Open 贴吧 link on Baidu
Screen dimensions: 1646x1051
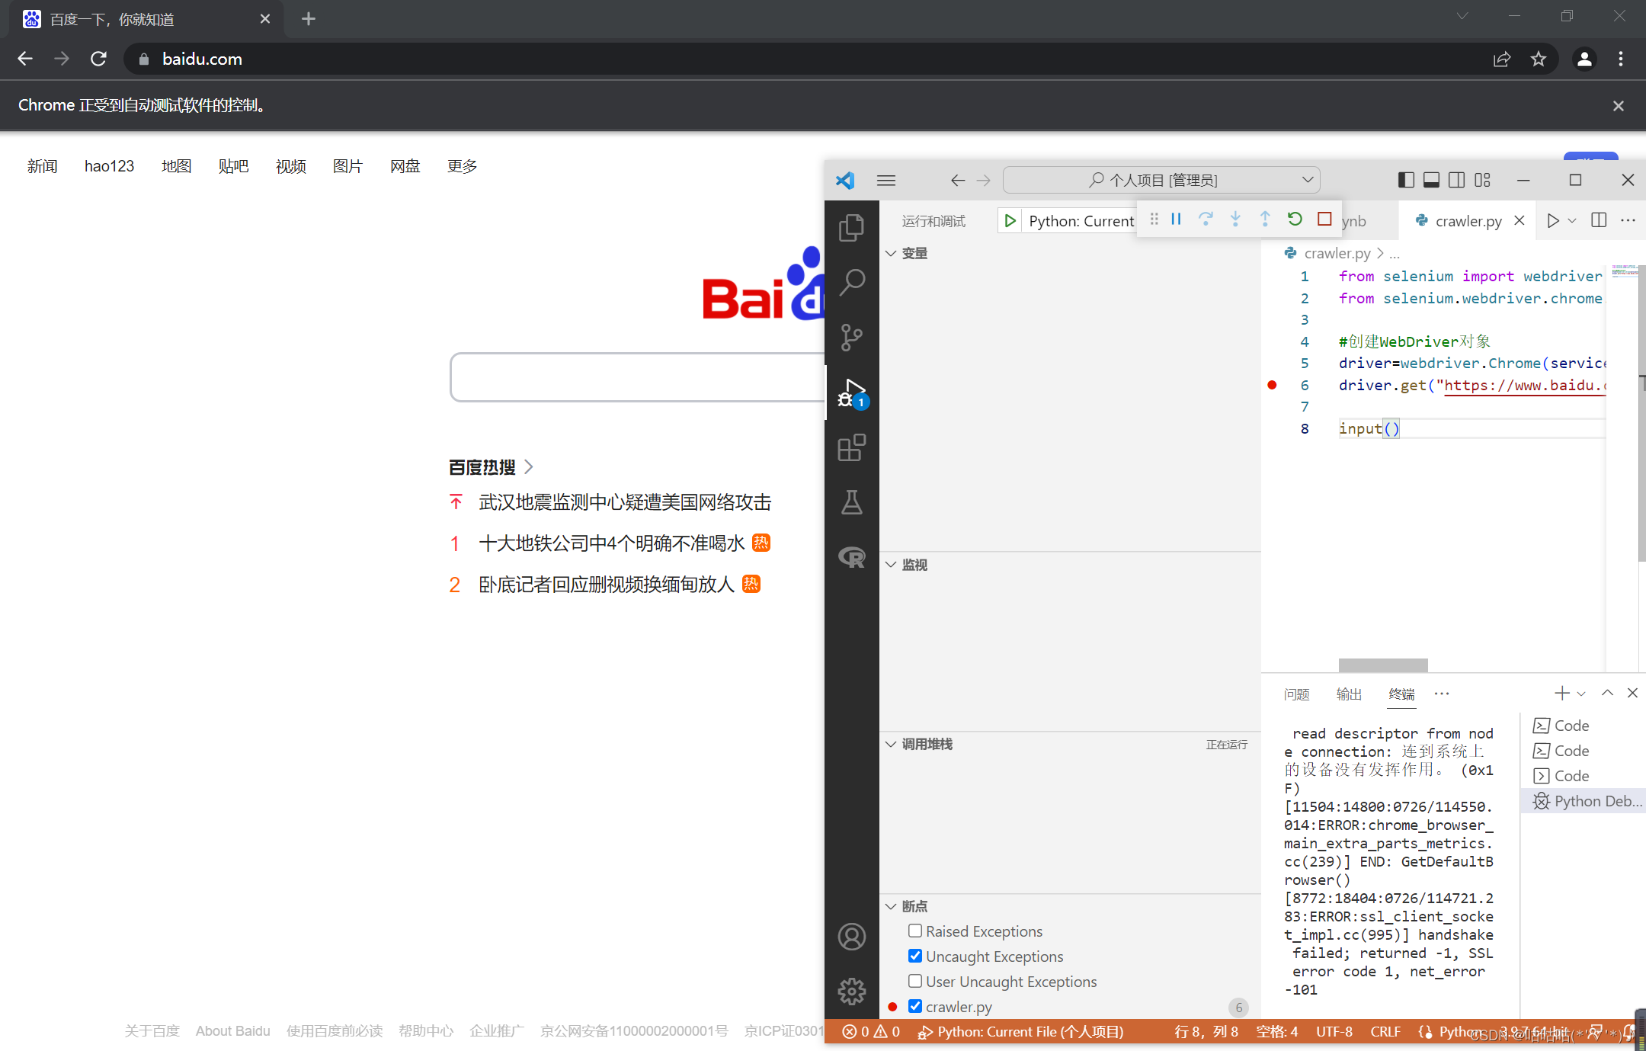[x=233, y=165]
